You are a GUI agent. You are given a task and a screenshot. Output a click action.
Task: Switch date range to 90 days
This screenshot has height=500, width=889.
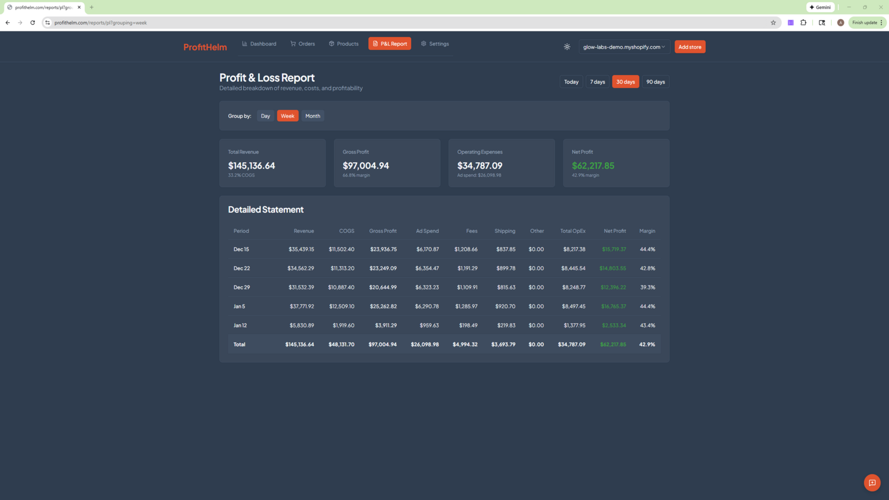[656, 82]
